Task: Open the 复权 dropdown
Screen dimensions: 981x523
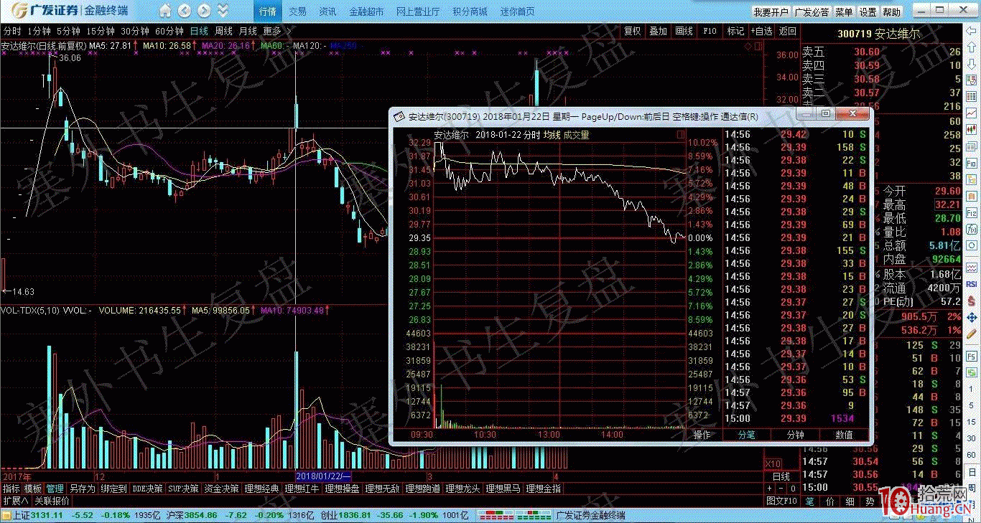Action: coord(632,32)
